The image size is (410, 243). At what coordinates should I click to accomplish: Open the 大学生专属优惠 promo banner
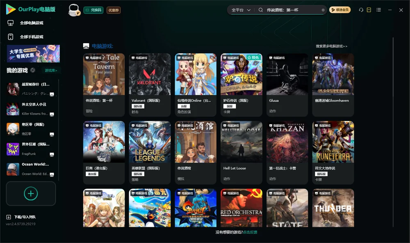coord(33,53)
